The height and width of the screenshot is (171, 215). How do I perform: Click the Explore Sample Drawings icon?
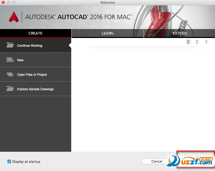(x=10, y=89)
